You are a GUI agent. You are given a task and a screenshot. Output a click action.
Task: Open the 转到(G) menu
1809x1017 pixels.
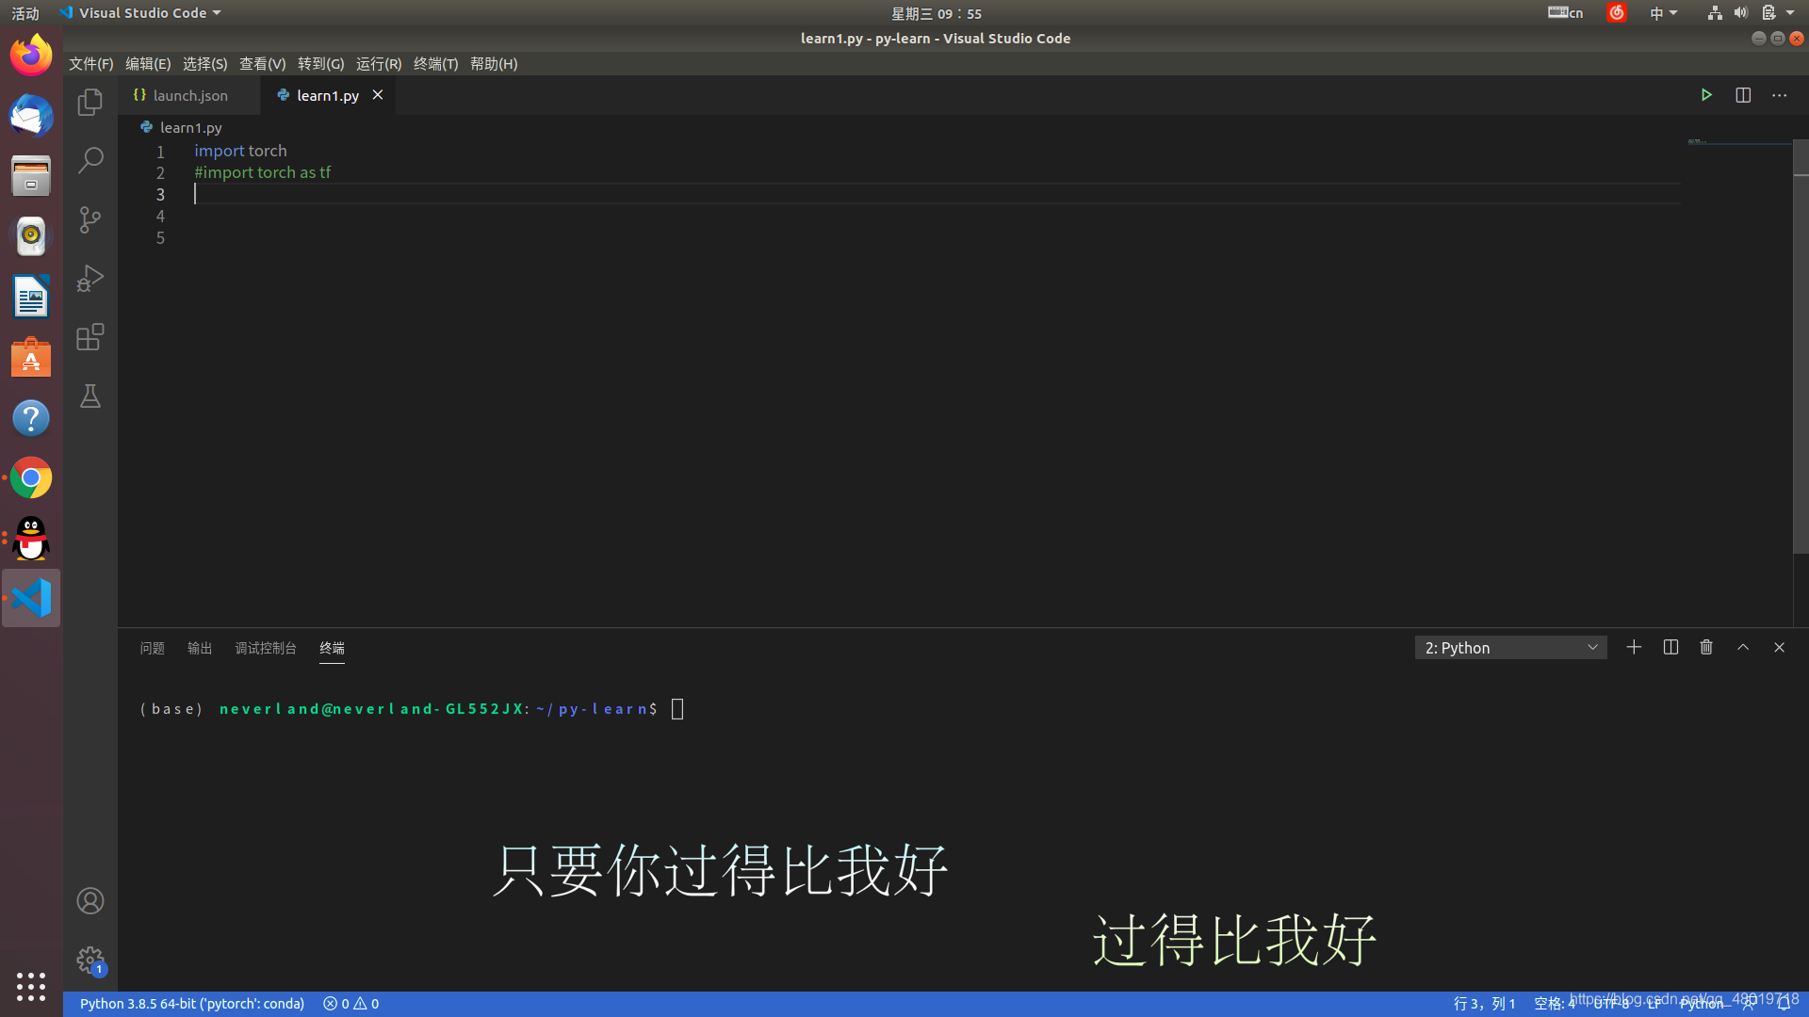[320, 64]
